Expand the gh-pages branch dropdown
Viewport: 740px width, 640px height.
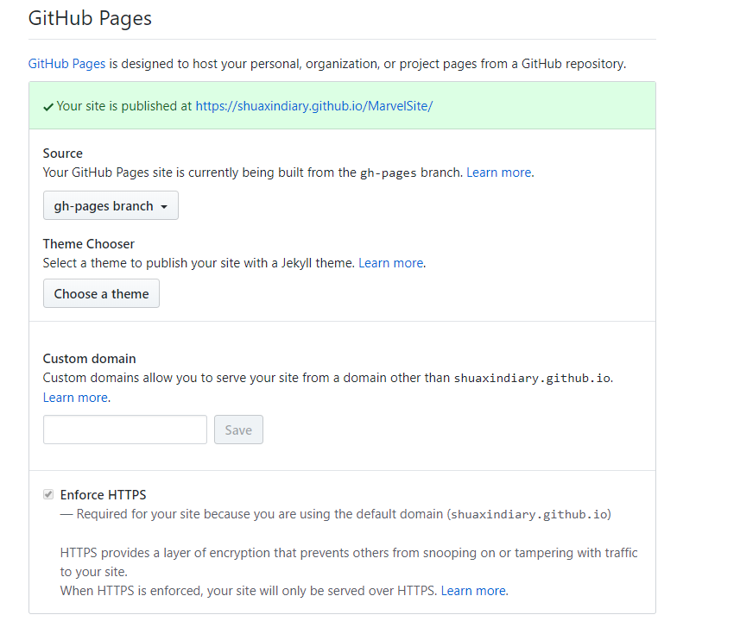[111, 206]
